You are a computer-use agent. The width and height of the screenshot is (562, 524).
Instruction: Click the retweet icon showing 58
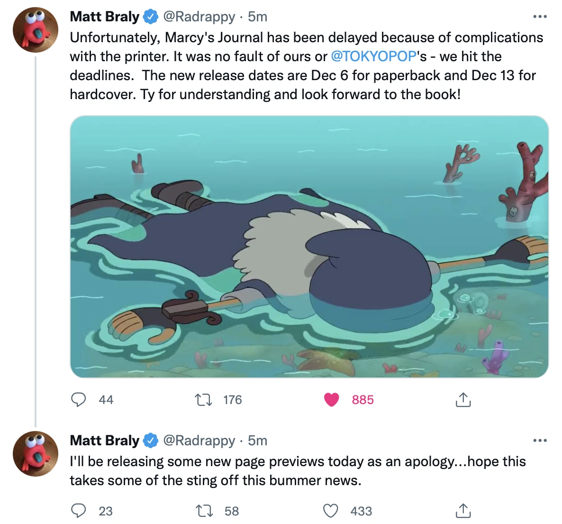pos(205,511)
